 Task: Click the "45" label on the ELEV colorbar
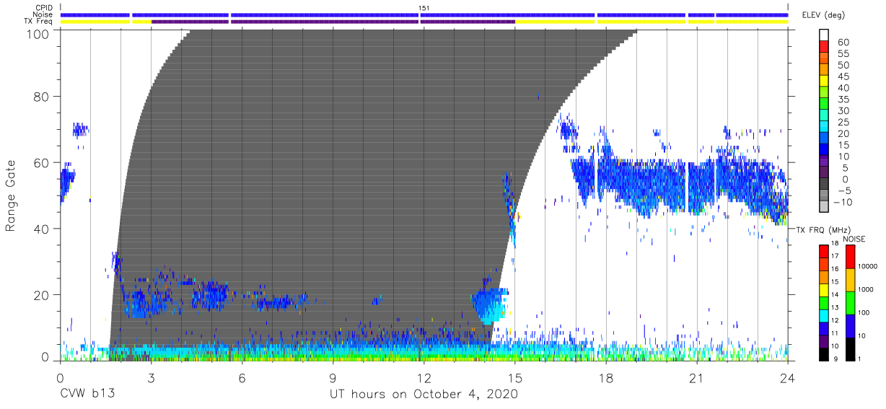843,76
